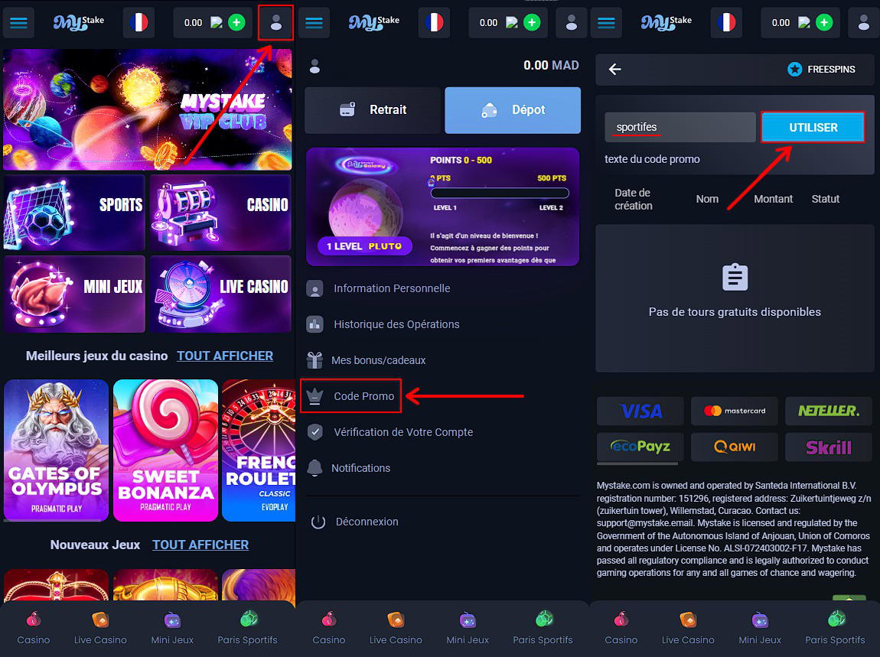
Task: Click ecoPayz payment logo
Action: tap(640, 447)
